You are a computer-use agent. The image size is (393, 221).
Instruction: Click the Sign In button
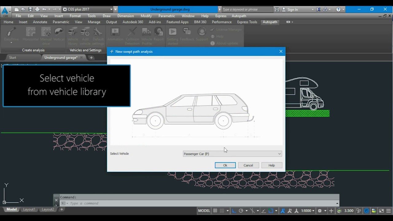tap(290, 10)
